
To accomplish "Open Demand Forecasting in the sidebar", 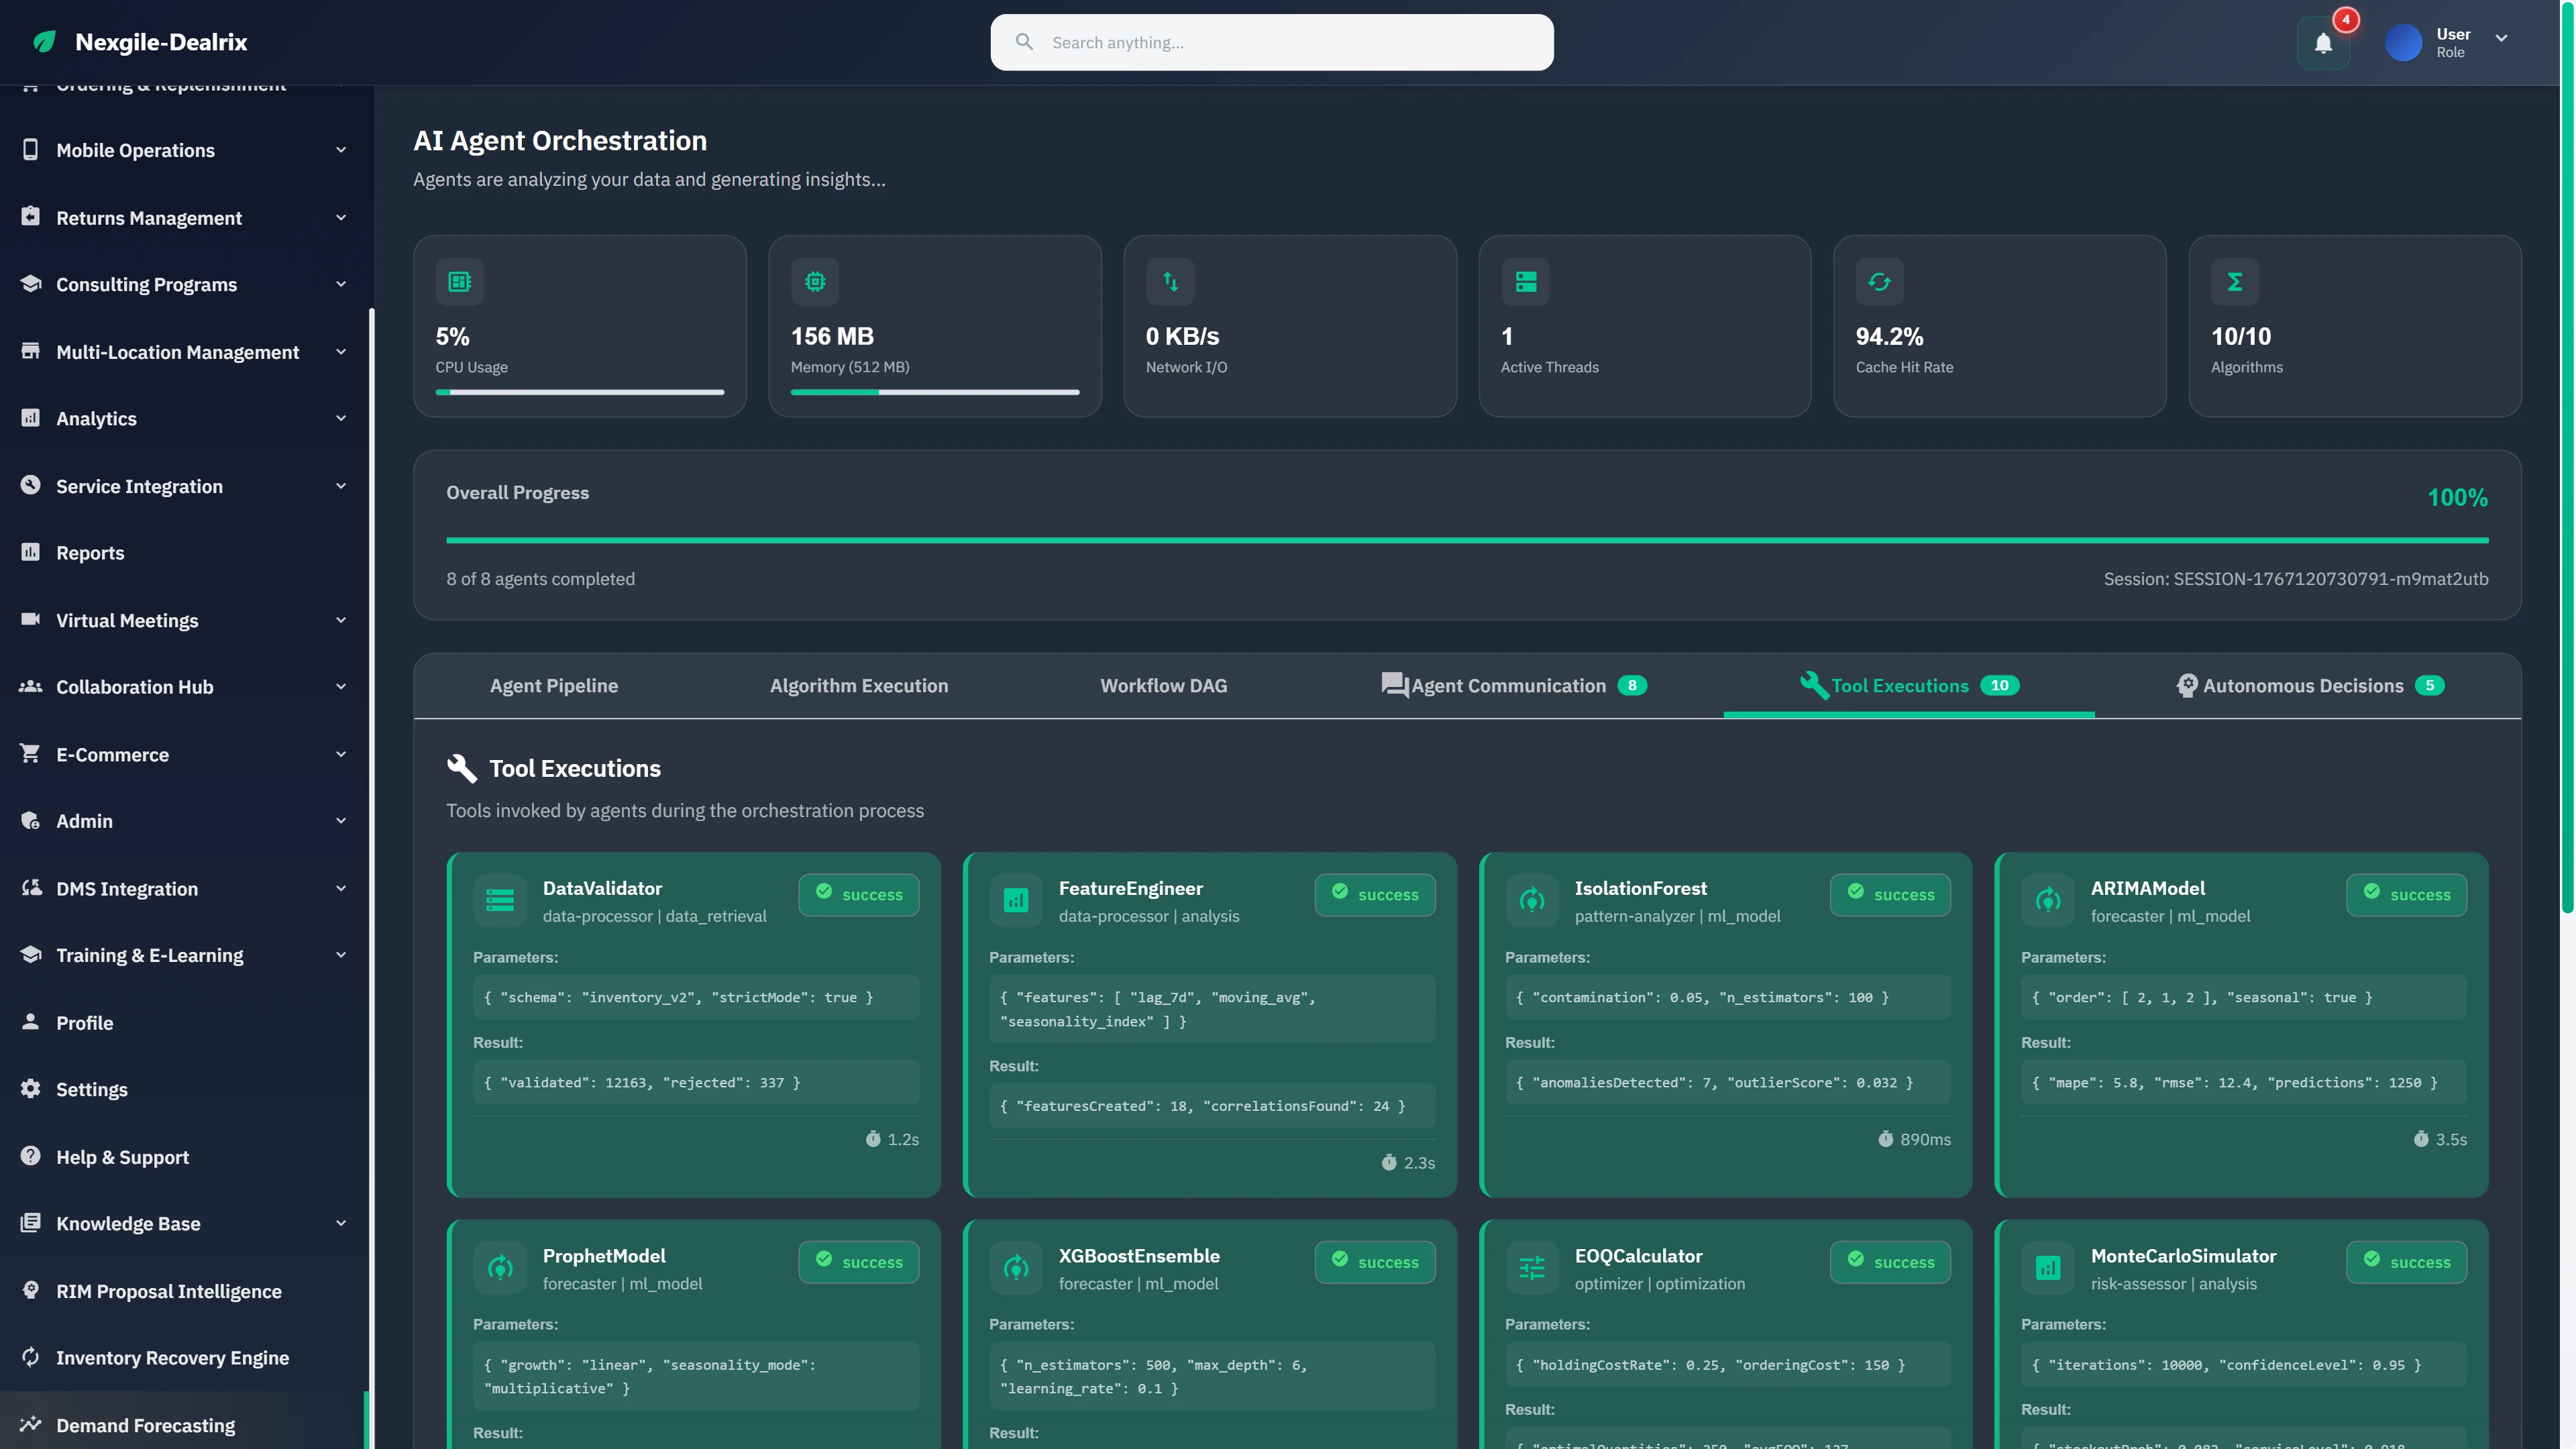I will click(144, 1425).
